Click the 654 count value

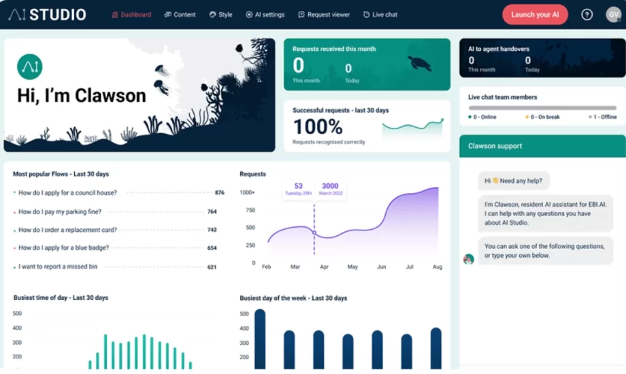coord(212,248)
